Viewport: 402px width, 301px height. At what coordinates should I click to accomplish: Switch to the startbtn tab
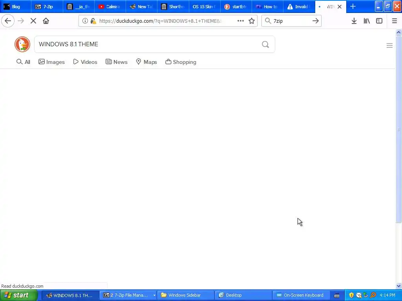pos(236,7)
